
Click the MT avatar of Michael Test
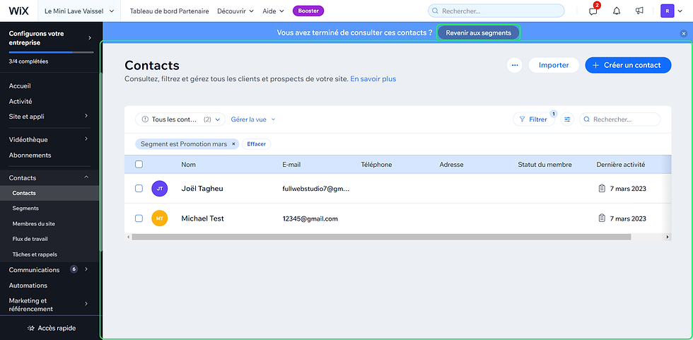pos(160,218)
